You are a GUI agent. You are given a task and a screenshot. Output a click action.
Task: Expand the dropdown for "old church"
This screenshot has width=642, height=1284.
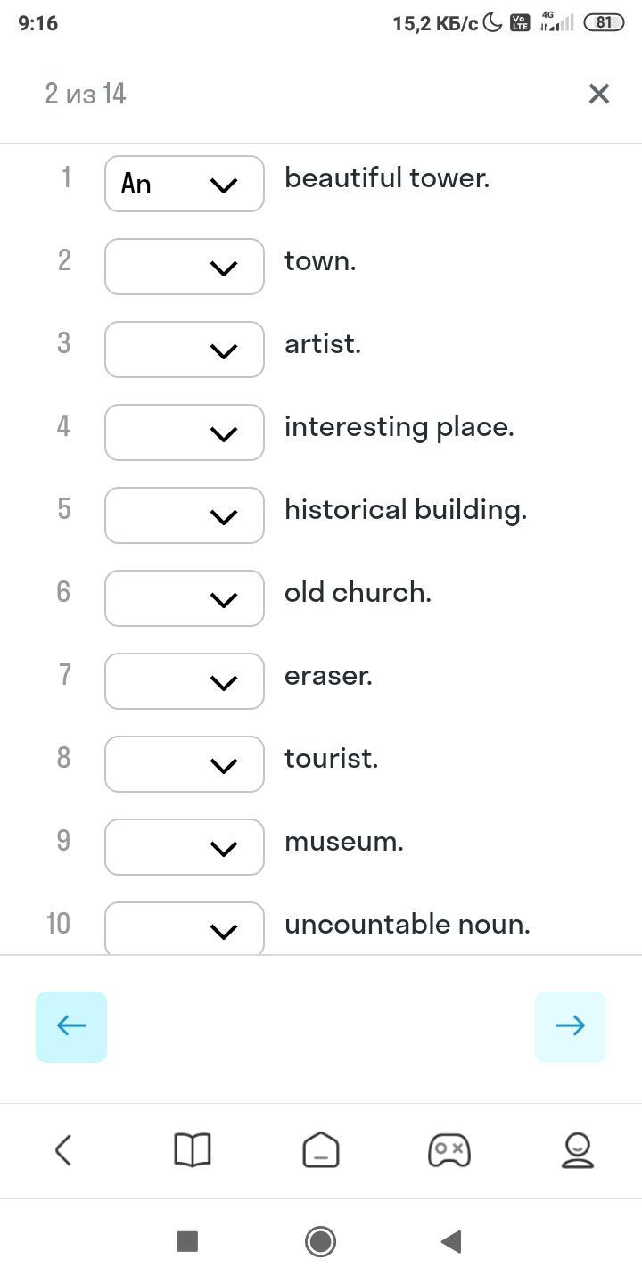coord(185,598)
